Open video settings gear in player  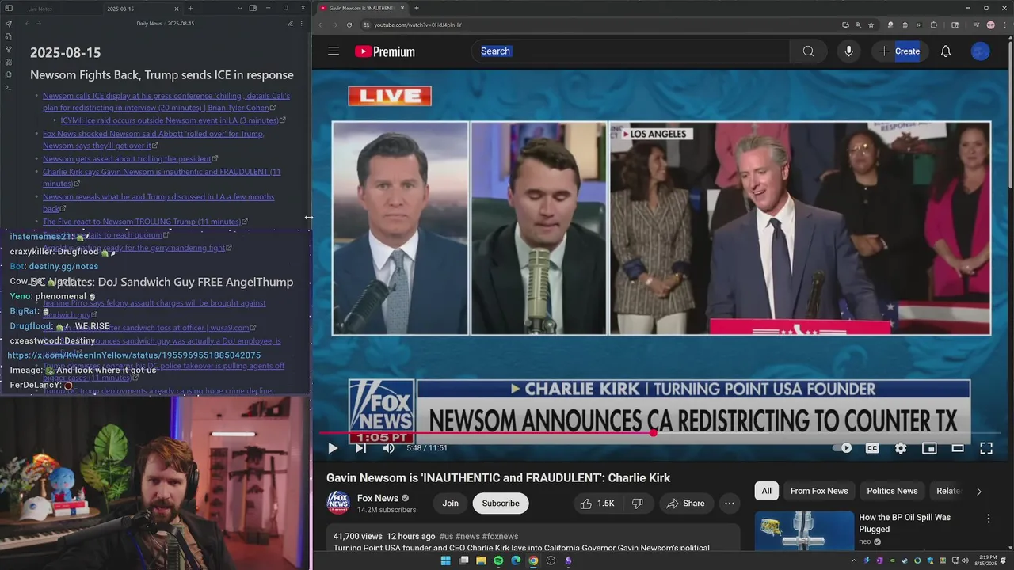[x=901, y=448]
